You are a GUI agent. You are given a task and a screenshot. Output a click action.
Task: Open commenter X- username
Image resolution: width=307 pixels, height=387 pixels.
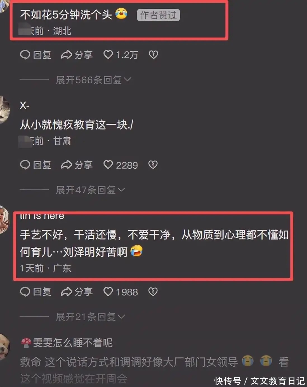click(x=25, y=105)
